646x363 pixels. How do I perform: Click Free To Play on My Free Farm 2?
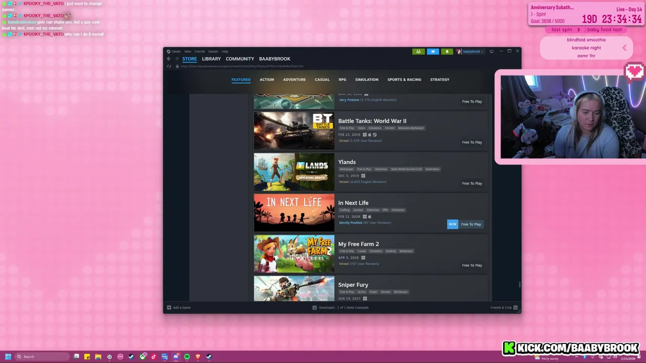472,265
